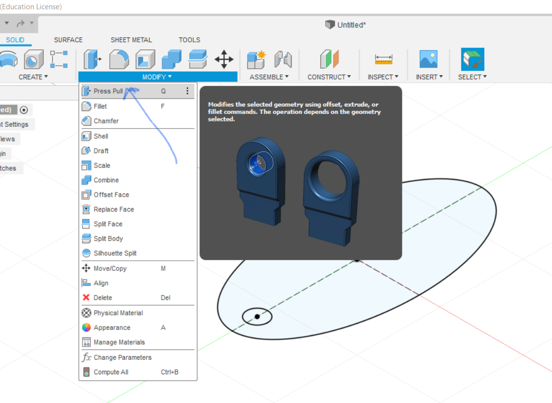Launch the Measure tool under Inspect

[x=383, y=59]
